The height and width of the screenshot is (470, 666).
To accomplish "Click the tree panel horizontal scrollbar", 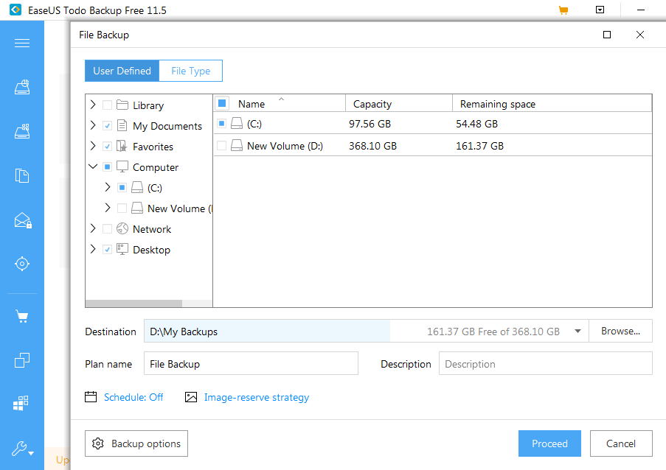I will (133, 303).
